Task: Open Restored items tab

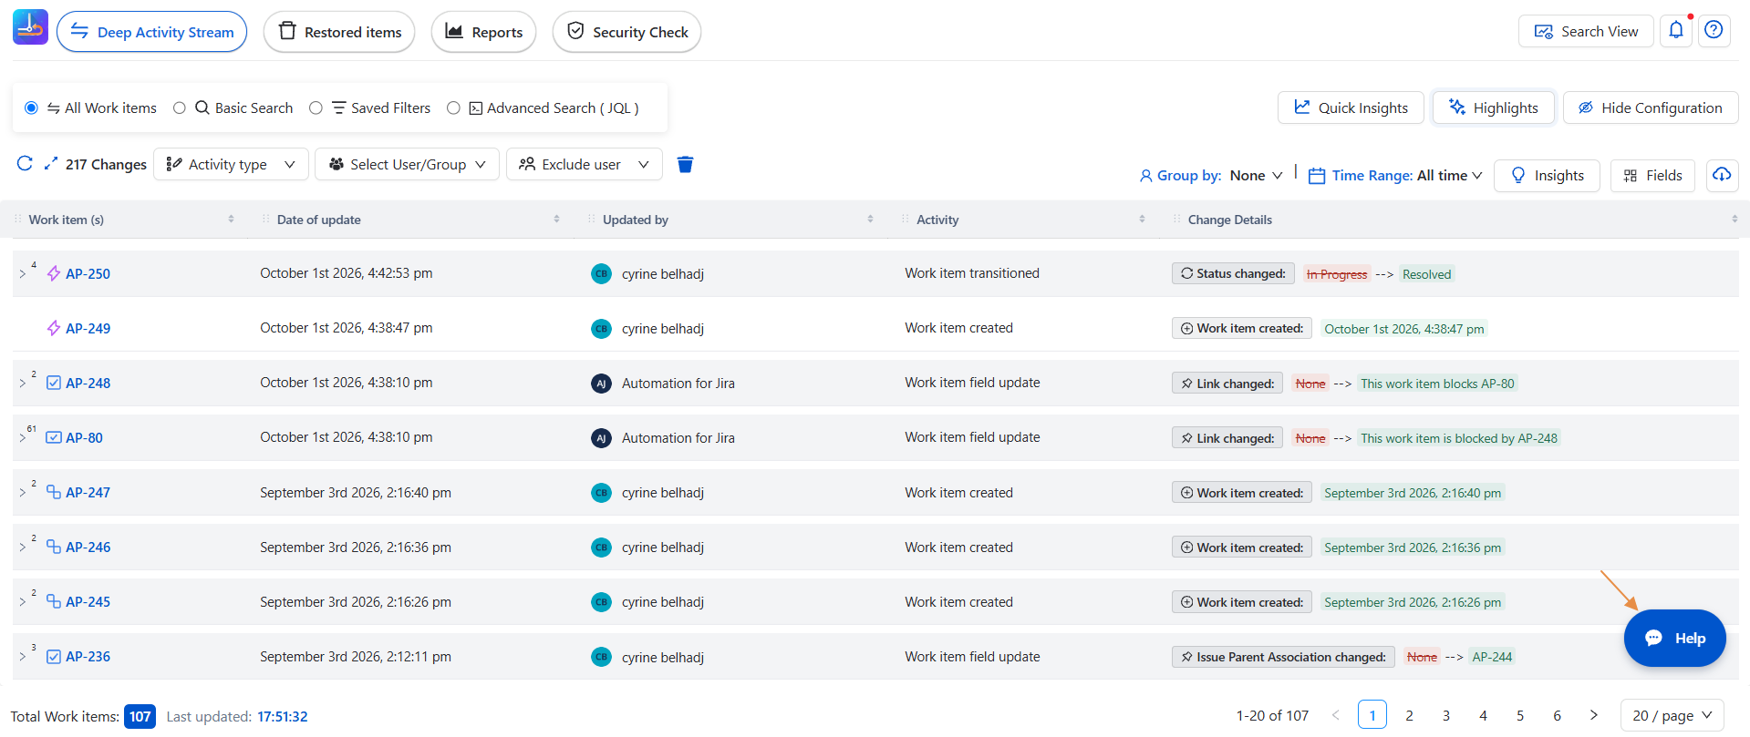Action: point(339,32)
